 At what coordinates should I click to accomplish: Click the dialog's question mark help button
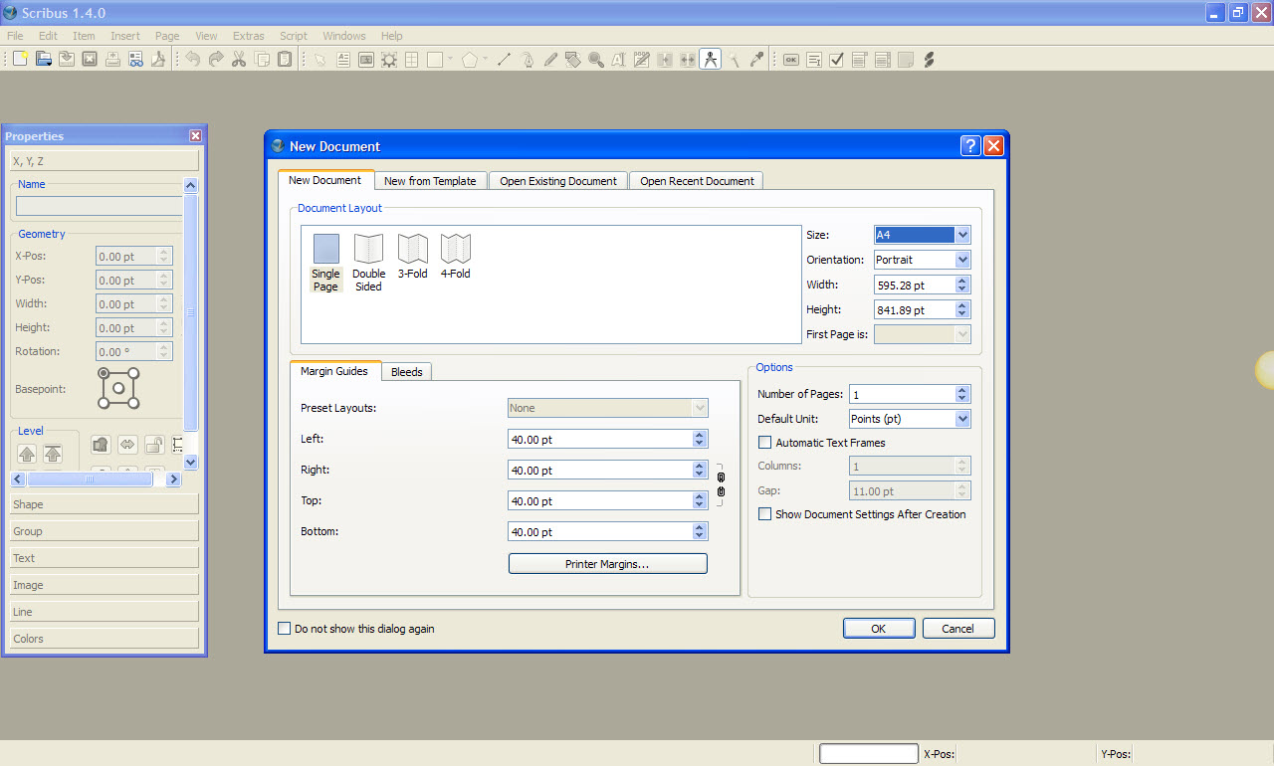(x=970, y=146)
